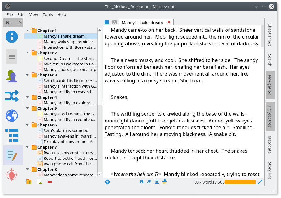The height and width of the screenshot is (198, 281).
Task: Collapse the Chapter 1 folder
Action: pyautogui.click(x=28, y=31)
